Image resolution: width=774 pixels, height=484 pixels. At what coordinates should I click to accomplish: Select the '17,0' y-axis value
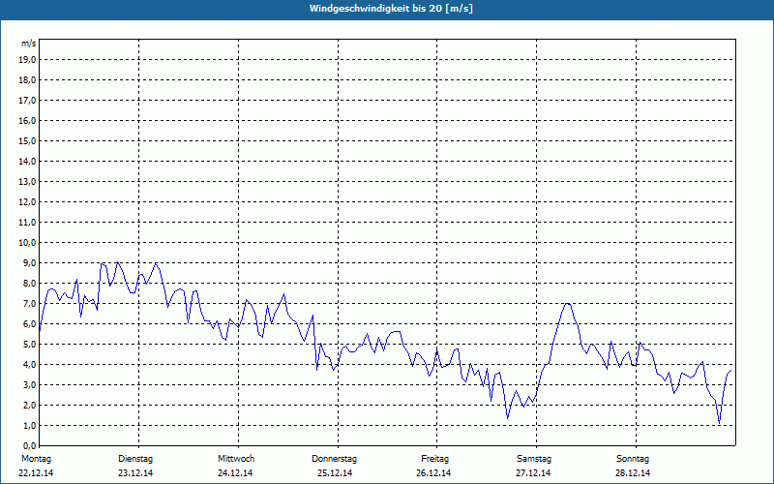point(27,101)
